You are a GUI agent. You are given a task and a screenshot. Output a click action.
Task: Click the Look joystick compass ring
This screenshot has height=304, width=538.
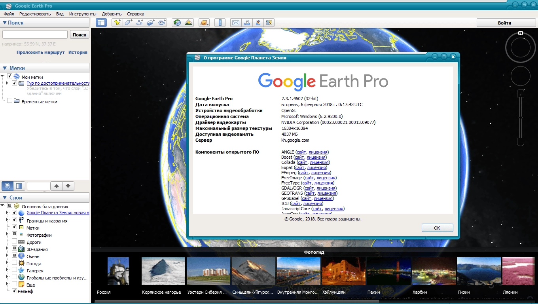click(x=521, y=47)
